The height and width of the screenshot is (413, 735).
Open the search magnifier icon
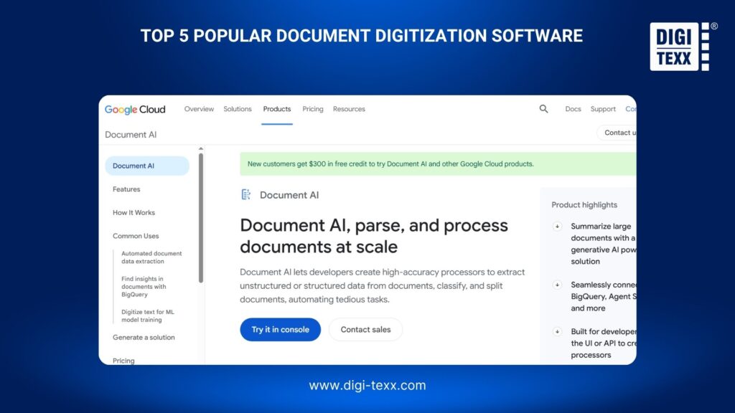(x=543, y=109)
